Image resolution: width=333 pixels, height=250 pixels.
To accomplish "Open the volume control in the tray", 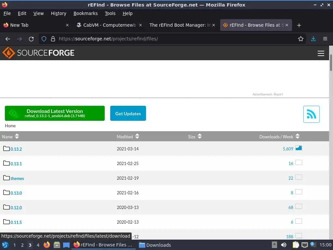I will click(284, 245).
